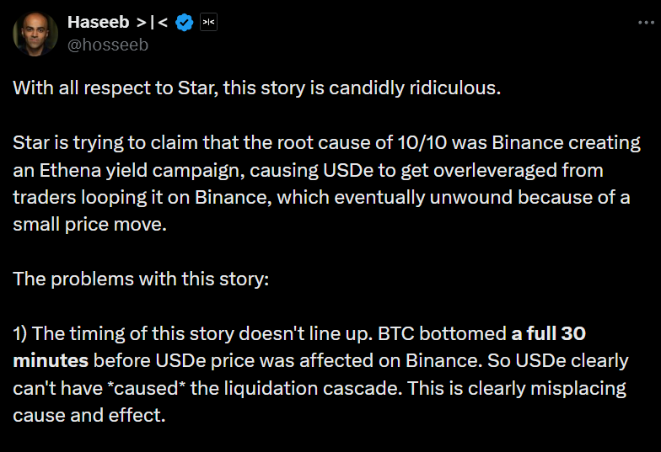661x452 pixels.
Task: Open the @hosseeb handle link
Action: (x=108, y=45)
